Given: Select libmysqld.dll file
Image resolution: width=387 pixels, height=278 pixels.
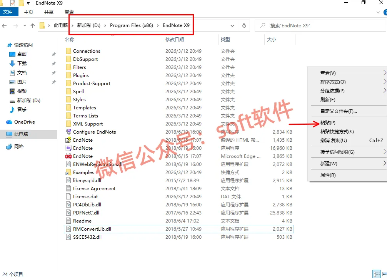Looking at the screenshot, I should click(87, 180).
